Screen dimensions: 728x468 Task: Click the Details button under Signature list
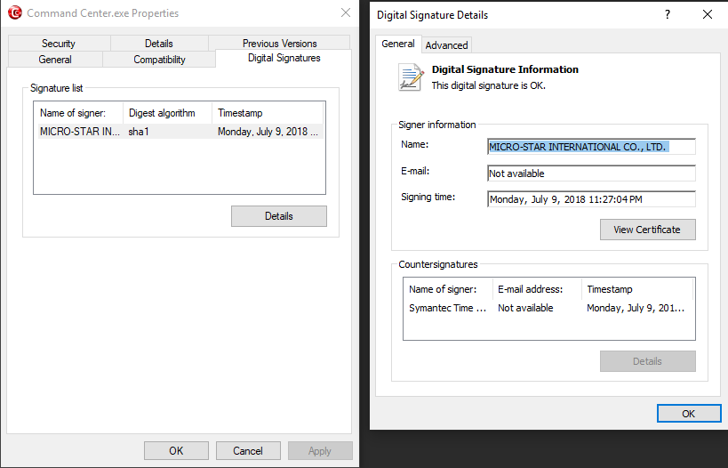click(279, 216)
